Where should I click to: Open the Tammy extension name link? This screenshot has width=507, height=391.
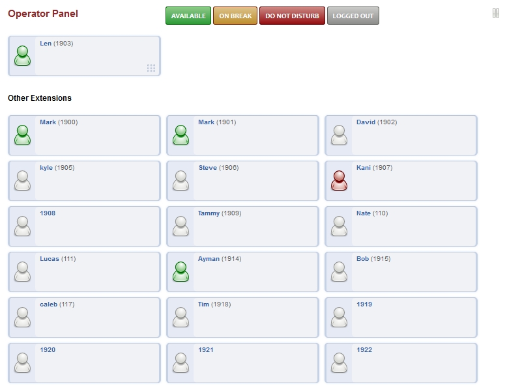coord(209,213)
